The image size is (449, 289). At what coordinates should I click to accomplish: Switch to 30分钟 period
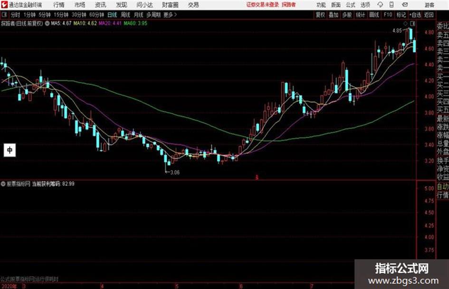tap(79, 15)
